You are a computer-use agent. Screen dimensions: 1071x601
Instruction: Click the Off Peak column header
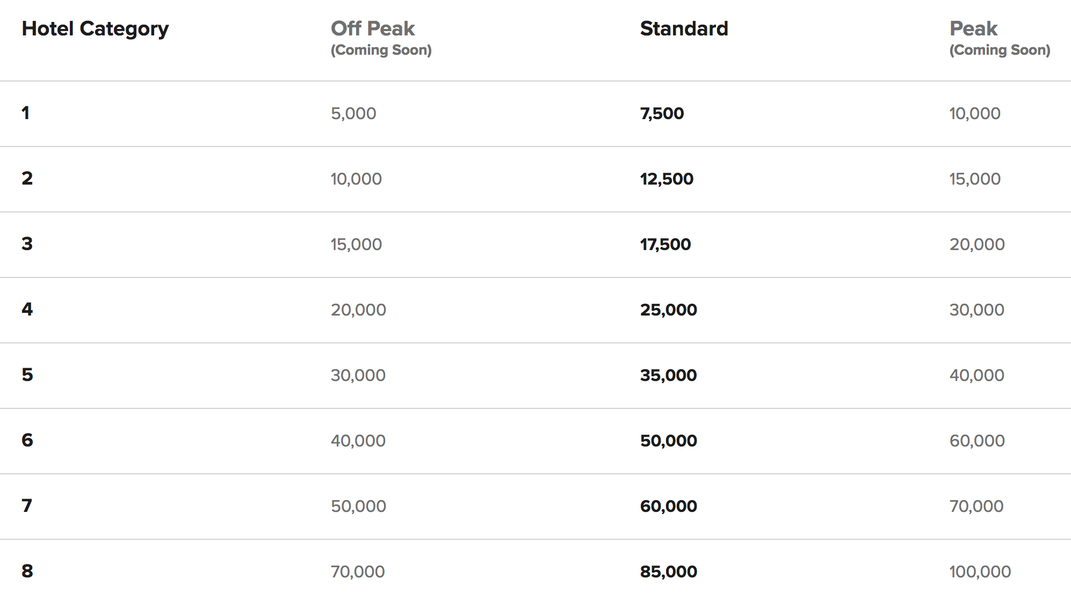(x=373, y=29)
